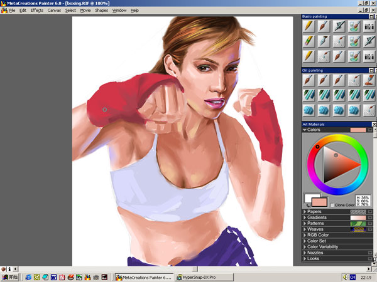Screen dimensions: 377x282
Task: Open the Effects menu
Action: [37, 11]
